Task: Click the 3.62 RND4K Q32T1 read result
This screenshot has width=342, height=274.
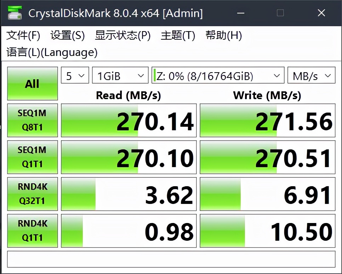Action: [x=129, y=194]
